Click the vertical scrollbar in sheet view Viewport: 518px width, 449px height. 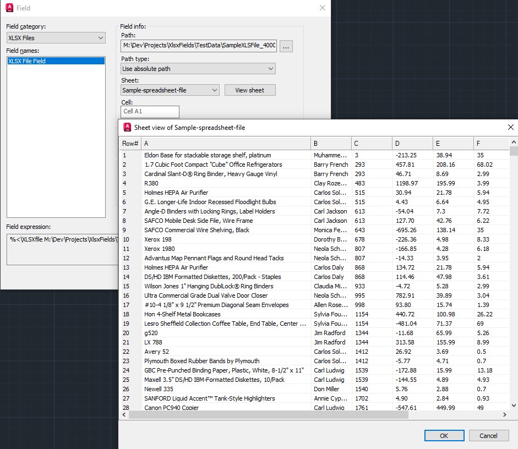coord(513,275)
